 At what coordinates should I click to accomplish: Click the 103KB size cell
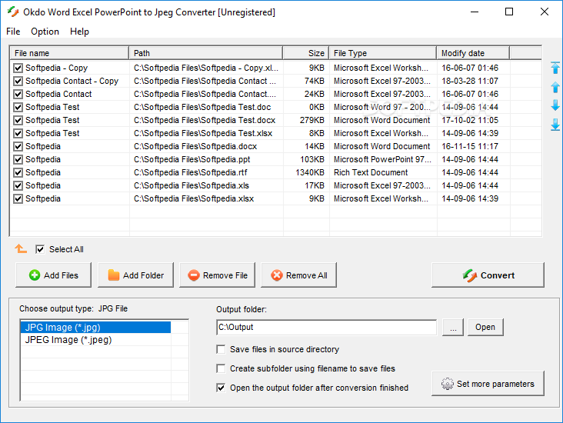[x=312, y=159]
